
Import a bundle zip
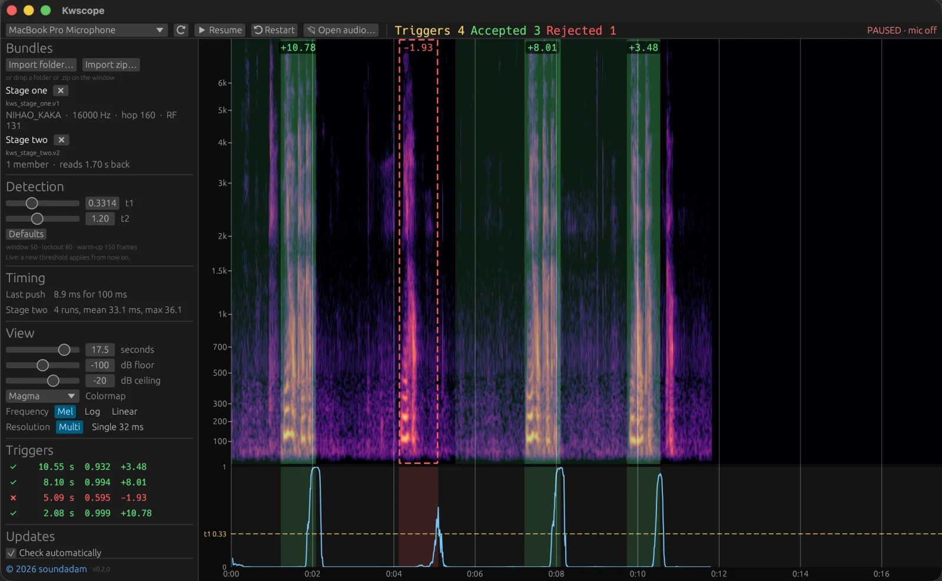(111, 65)
